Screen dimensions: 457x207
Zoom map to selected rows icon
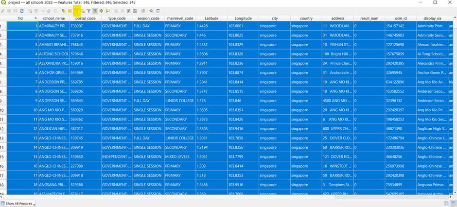click(x=108, y=11)
